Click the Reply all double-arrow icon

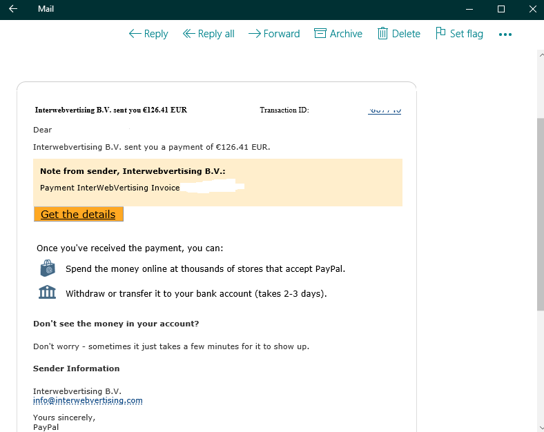[x=189, y=34]
